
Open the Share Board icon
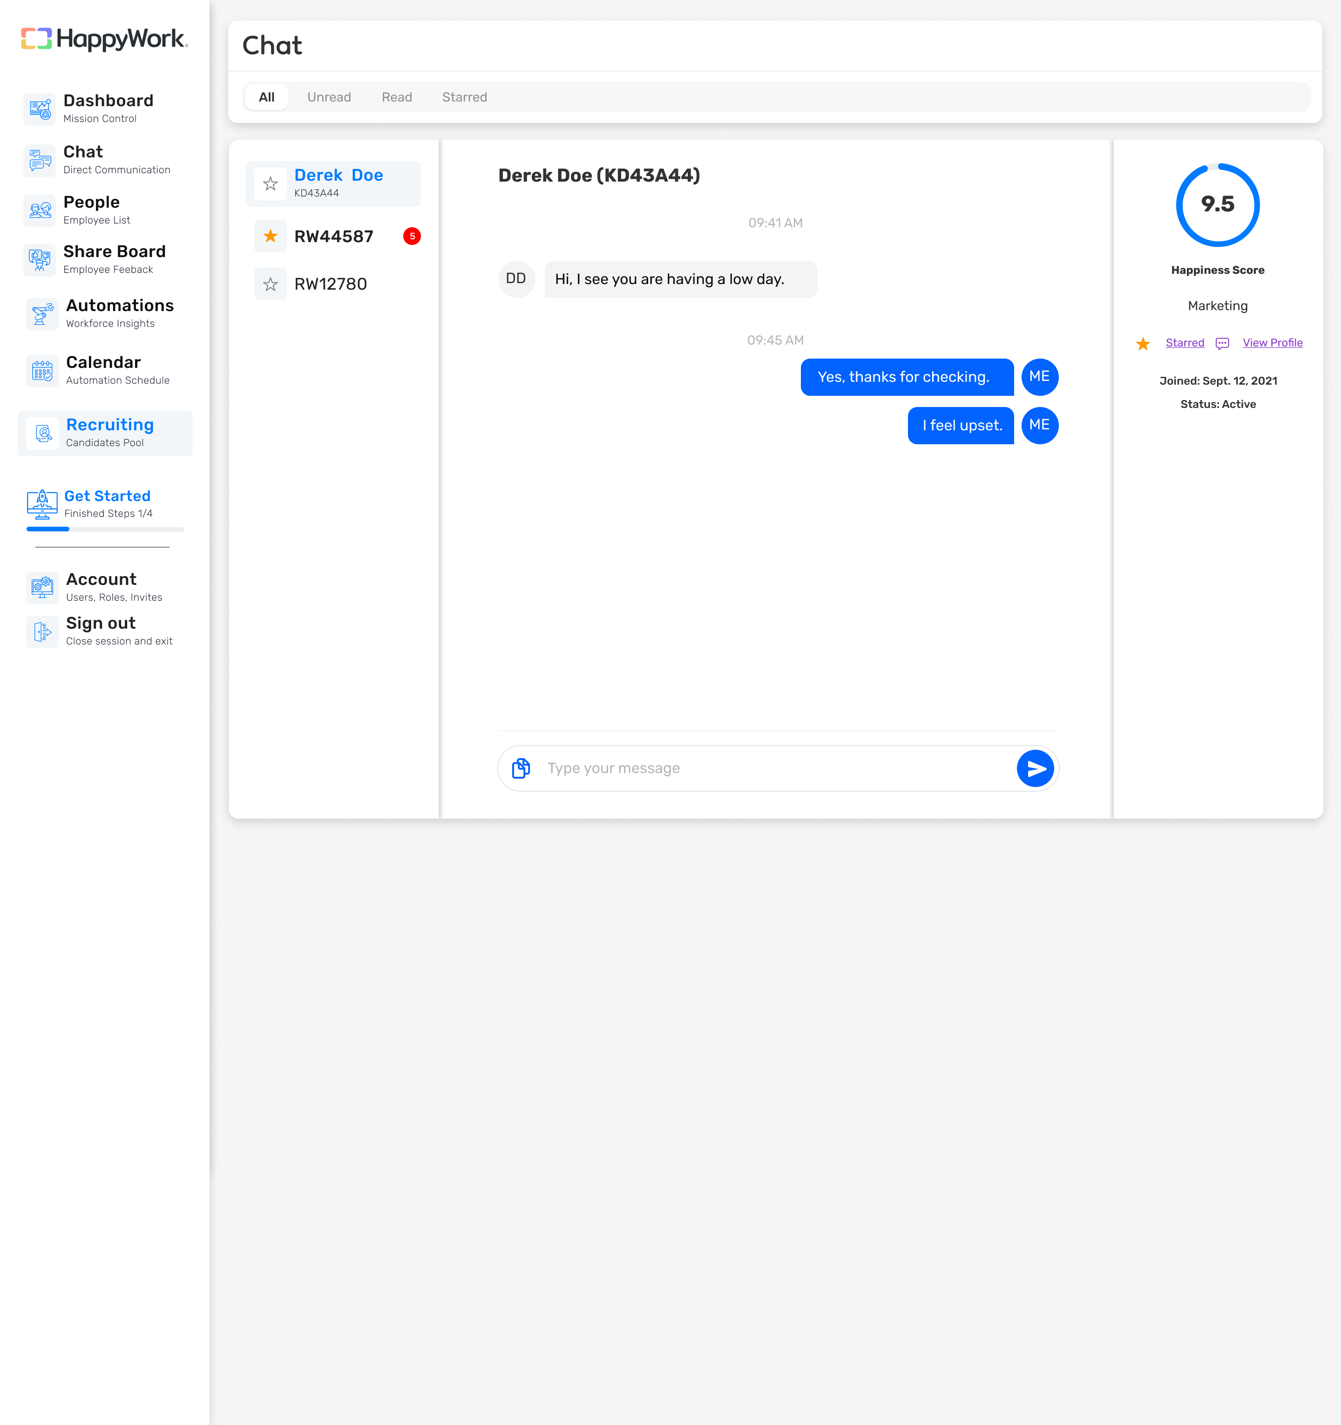click(40, 259)
